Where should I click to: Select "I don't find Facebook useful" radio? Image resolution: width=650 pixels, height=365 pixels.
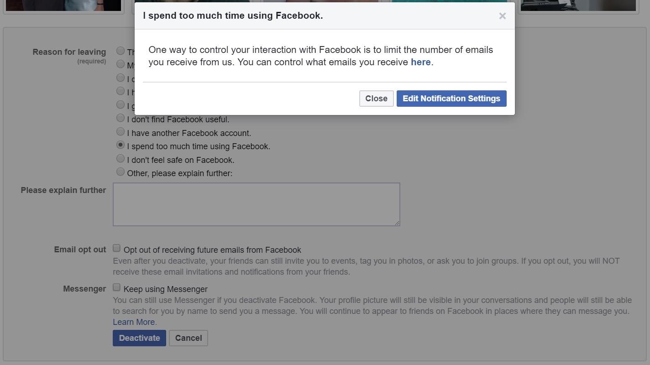[121, 118]
